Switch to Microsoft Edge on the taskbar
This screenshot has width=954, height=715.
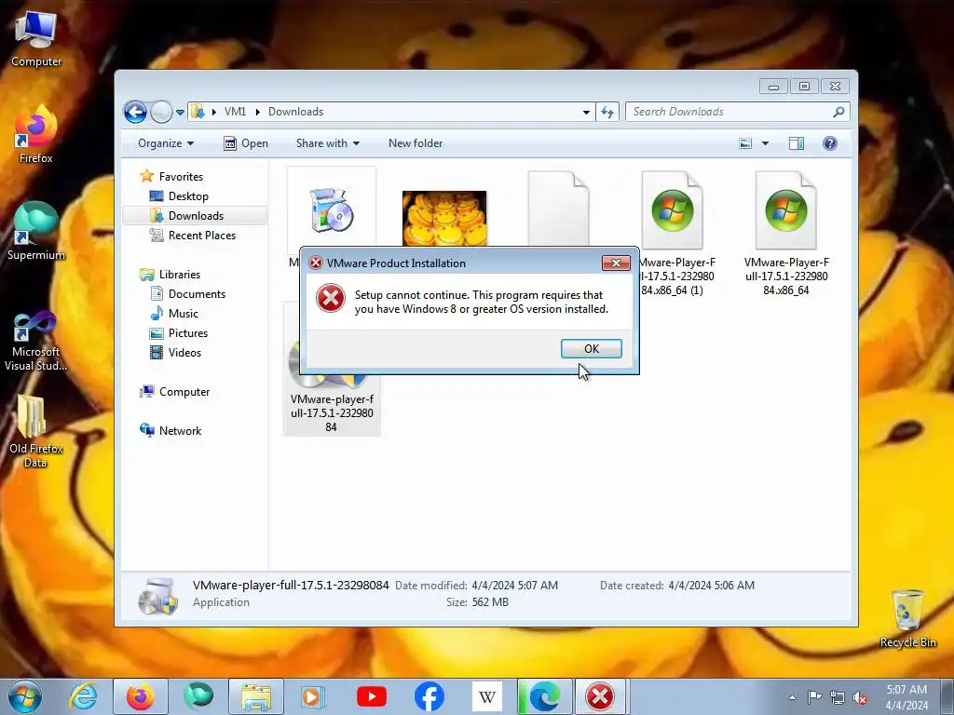544,696
